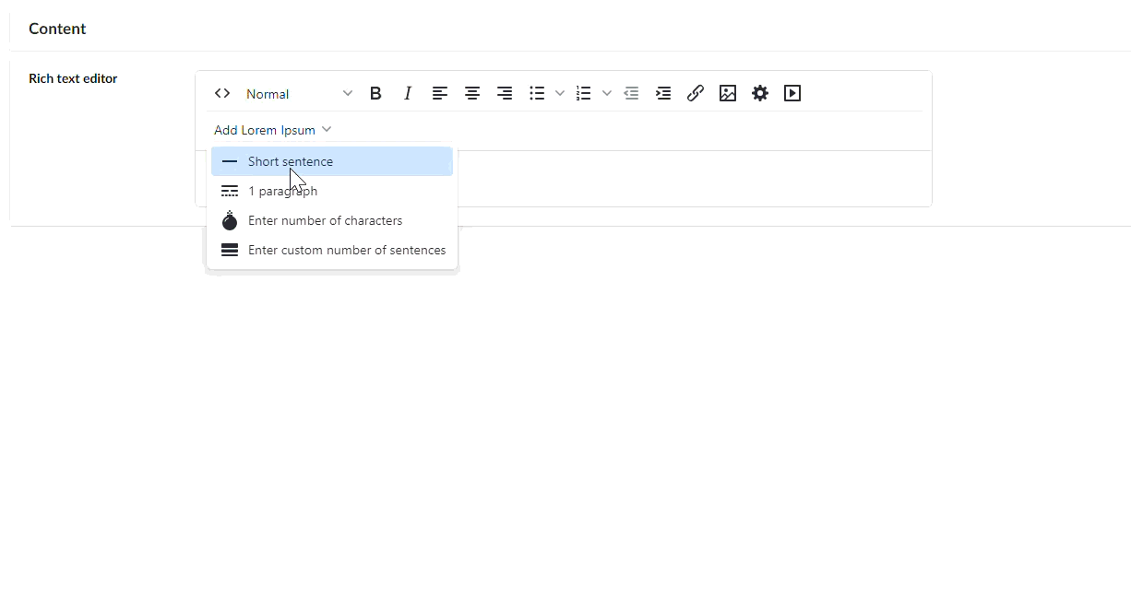1131x599 pixels.
Task: Insert a bulleted list
Action: tap(537, 93)
